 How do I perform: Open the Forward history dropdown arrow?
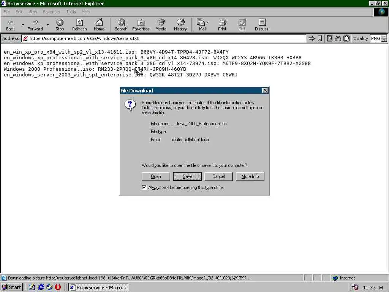(47, 25)
